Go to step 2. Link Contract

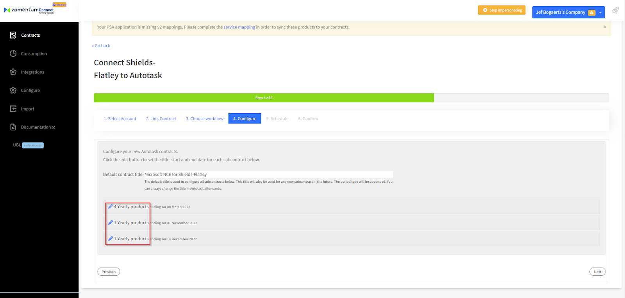coord(161,119)
